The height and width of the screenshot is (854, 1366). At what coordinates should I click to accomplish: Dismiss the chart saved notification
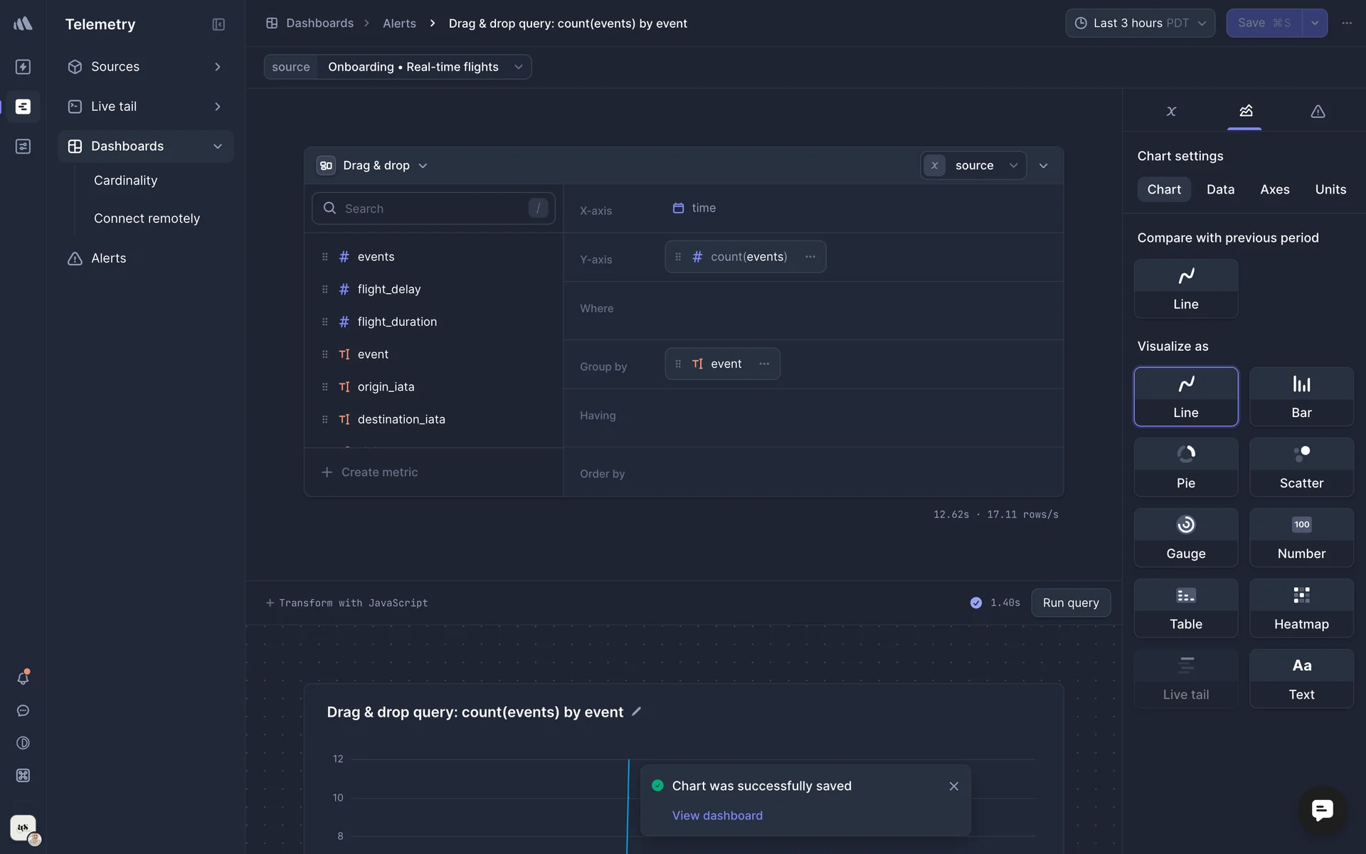pyautogui.click(x=953, y=786)
